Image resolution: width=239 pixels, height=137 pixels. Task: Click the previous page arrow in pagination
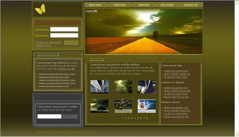click(x=123, y=118)
